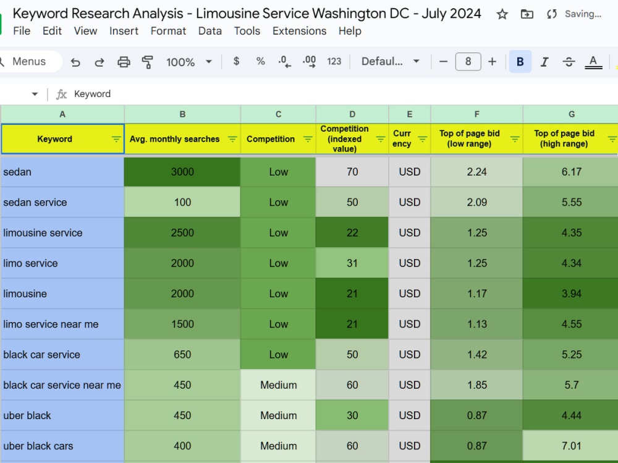
Task: Select the cell with 2500 searches
Action: (182, 232)
